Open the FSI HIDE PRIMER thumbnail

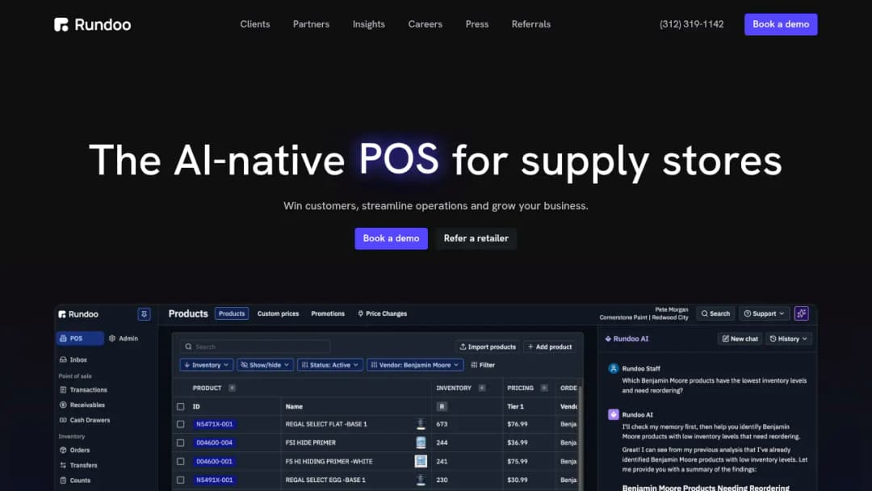coord(421,443)
